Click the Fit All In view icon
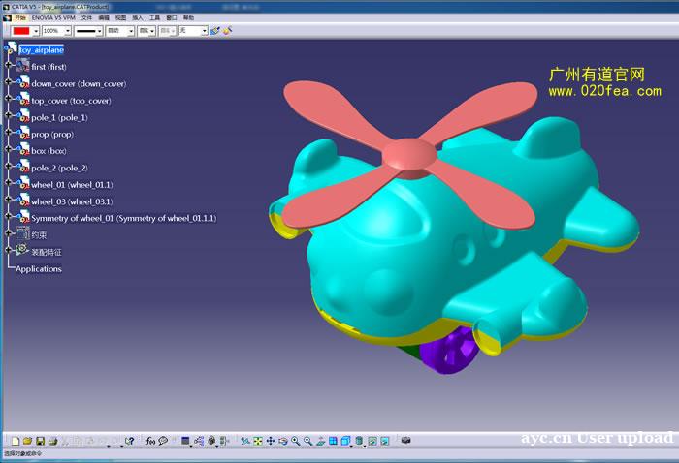The image size is (679, 463). coord(258,442)
